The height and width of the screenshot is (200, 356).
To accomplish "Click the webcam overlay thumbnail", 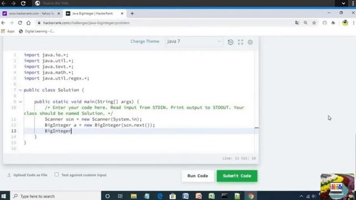I will click(338, 187).
